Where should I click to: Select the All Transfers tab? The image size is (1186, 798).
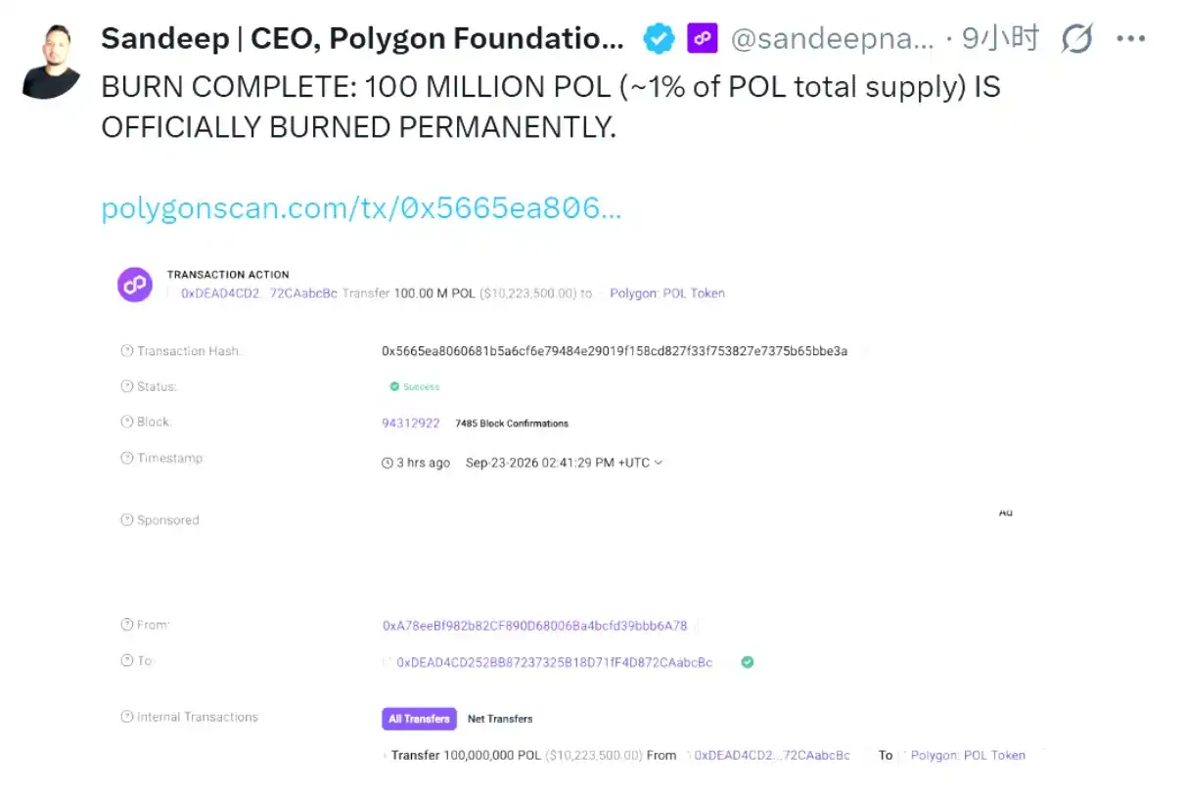[x=420, y=719]
